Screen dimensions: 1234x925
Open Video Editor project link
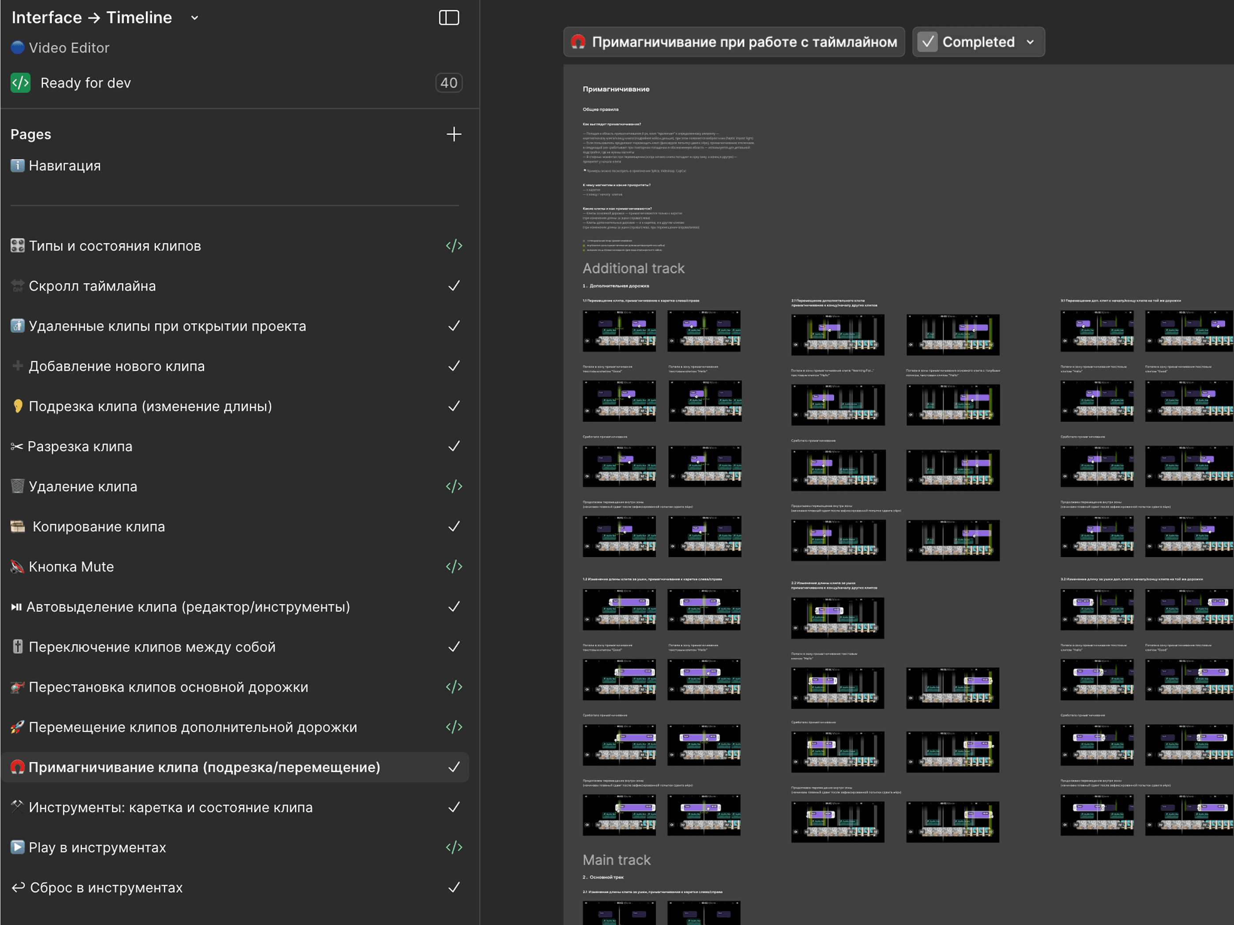pyautogui.click(x=69, y=48)
